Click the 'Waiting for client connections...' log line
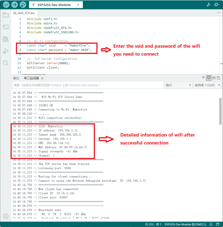The image size is (223, 227). 52,176
